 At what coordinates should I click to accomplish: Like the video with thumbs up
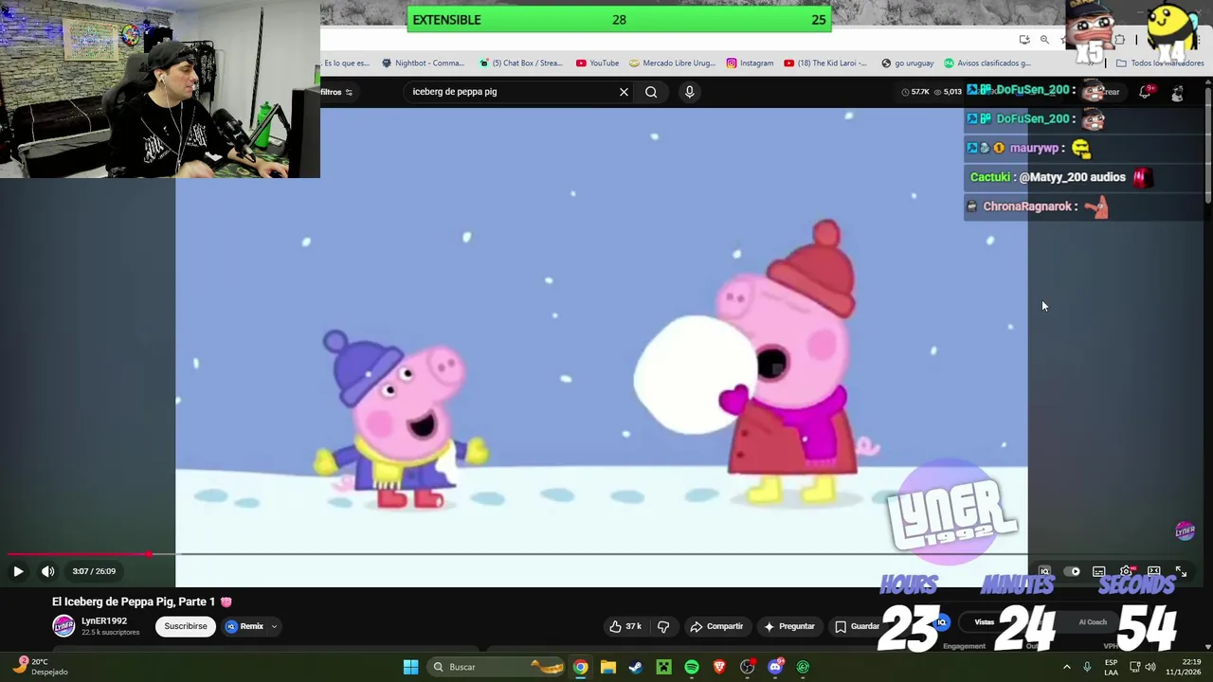coord(625,626)
